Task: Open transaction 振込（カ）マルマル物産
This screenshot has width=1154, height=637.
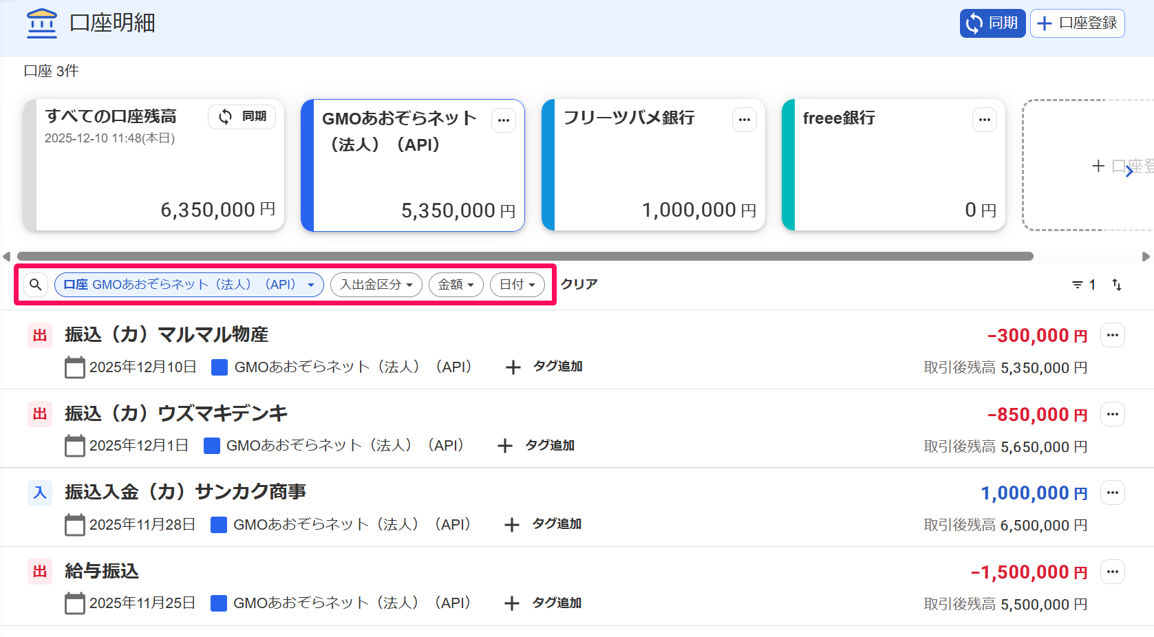Action: [167, 335]
